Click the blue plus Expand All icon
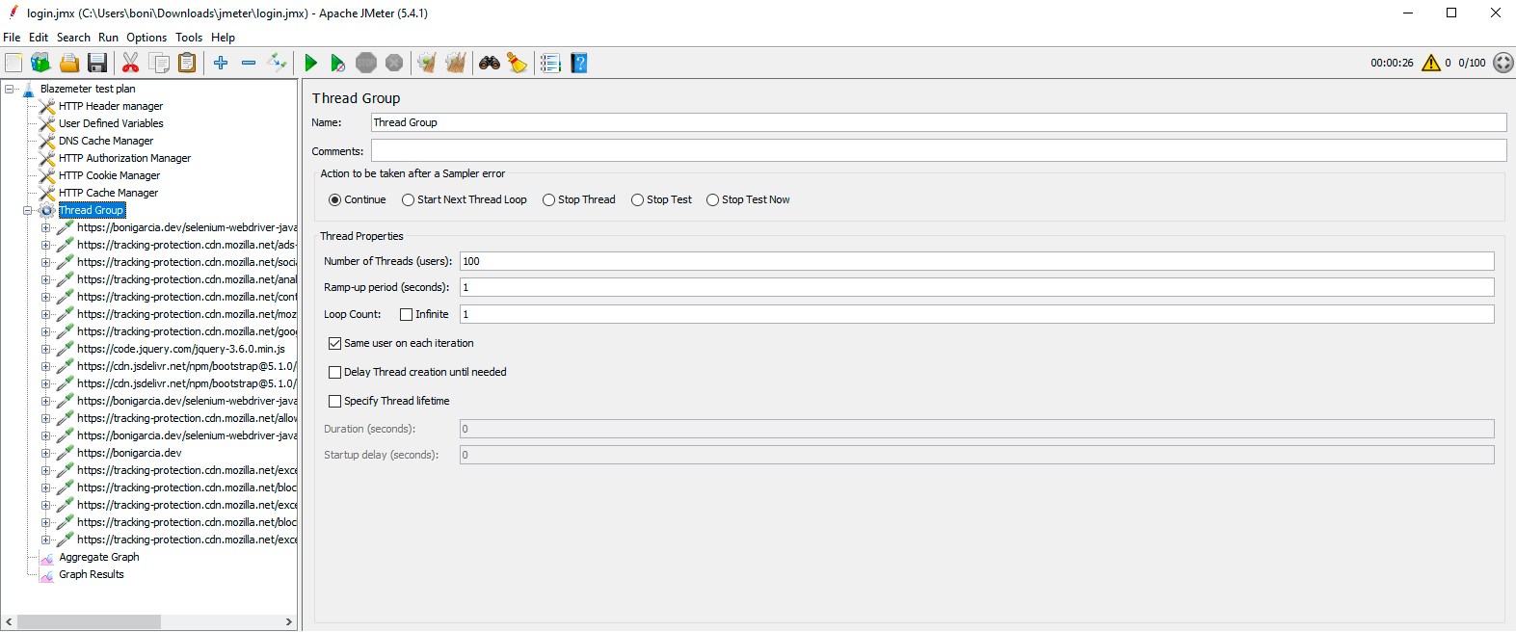The height and width of the screenshot is (632, 1516). point(221,64)
